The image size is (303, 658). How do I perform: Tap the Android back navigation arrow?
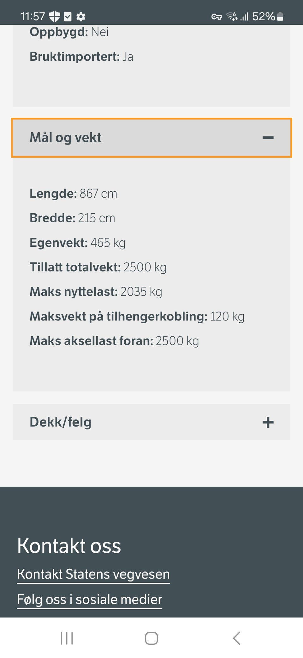[x=237, y=638]
